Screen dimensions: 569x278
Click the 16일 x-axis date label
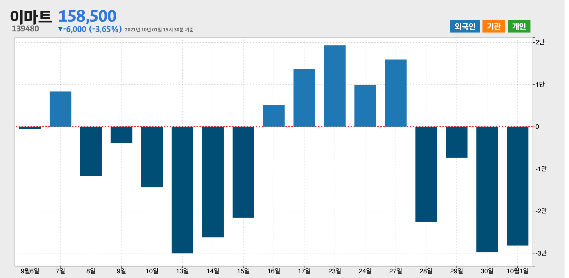click(x=274, y=271)
